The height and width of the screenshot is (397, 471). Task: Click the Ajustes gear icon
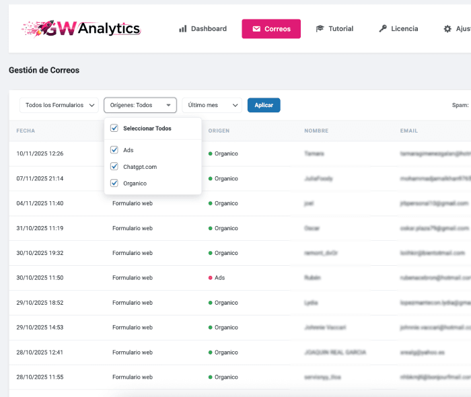click(x=447, y=29)
